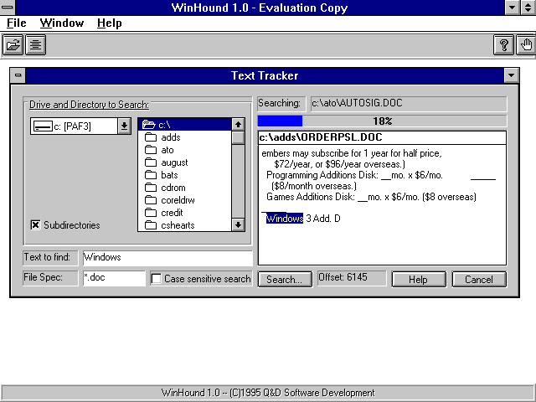Open the Text Tracker window control menu
Image resolution: width=536 pixels, height=402 pixels.
18,75
